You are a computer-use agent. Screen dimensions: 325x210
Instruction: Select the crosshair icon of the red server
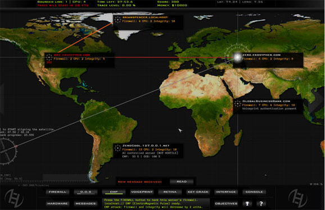tap(49, 57)
